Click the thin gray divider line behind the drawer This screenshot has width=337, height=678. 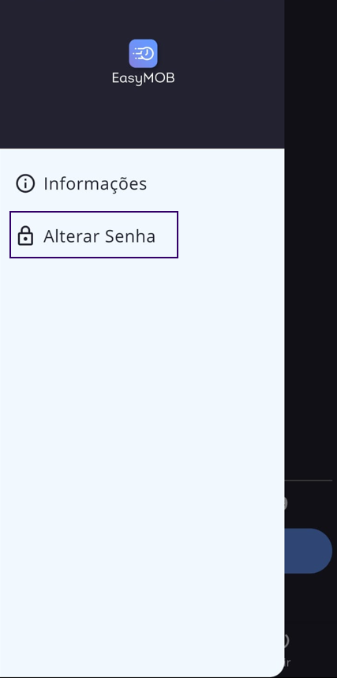coord(308,480)
